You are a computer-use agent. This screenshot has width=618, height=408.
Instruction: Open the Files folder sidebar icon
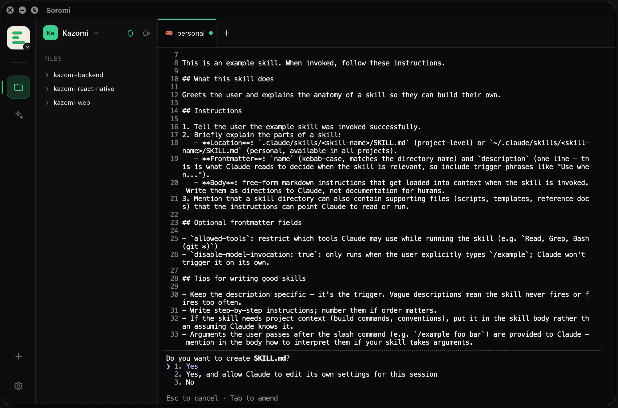pyautogui.click(x=18, y=87)
